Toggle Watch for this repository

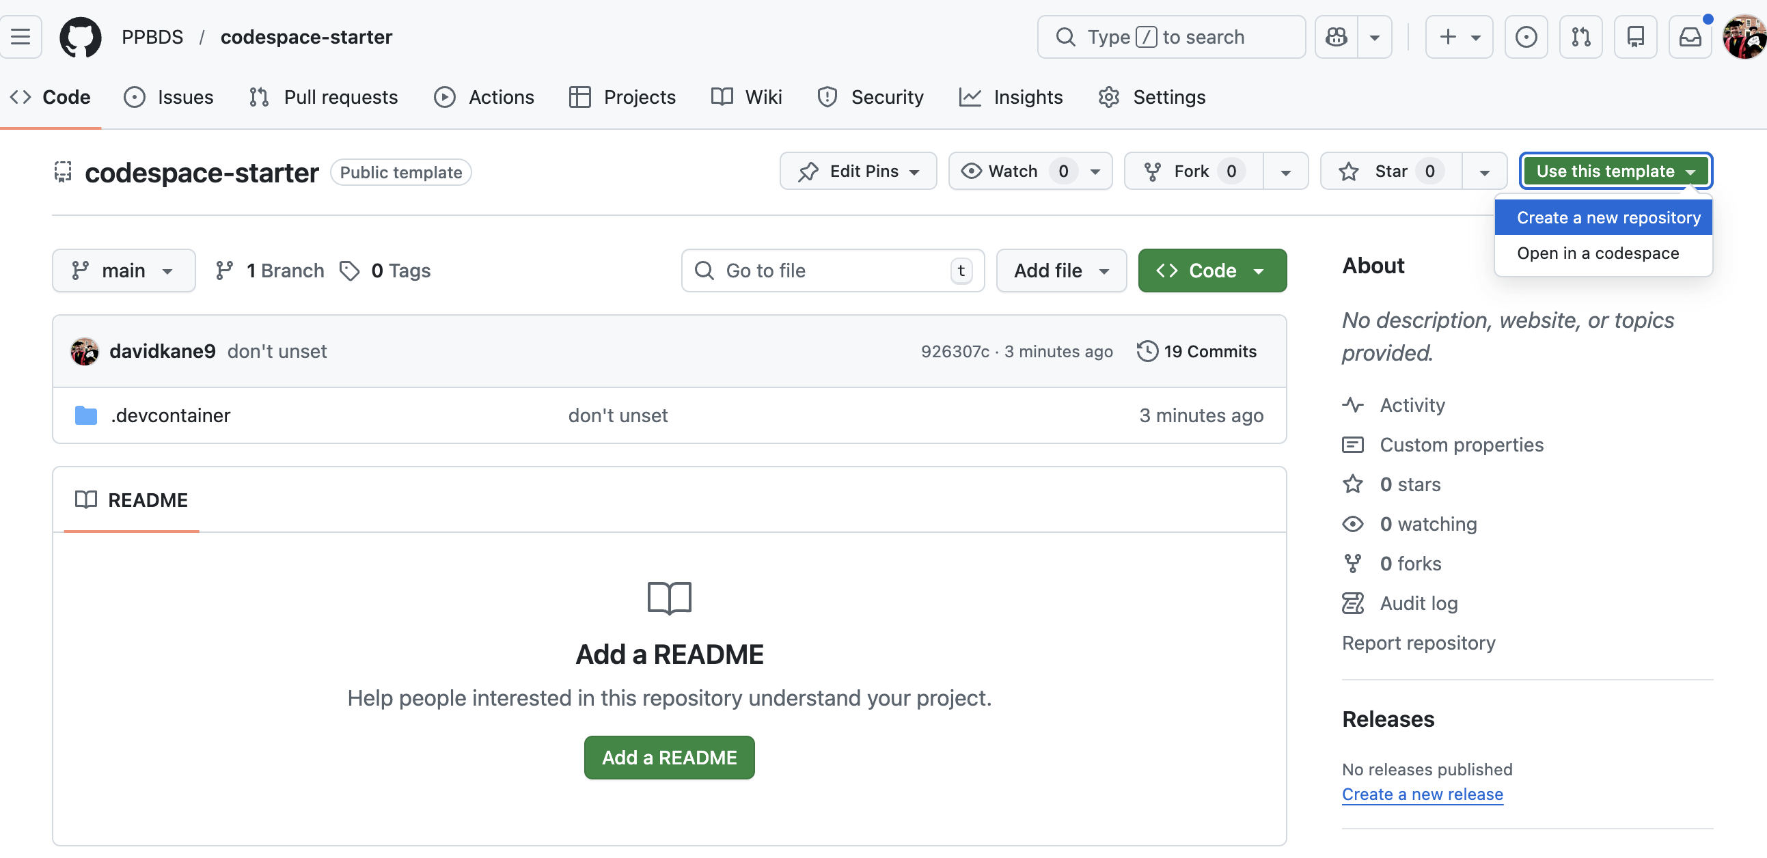pos(1013,171)
